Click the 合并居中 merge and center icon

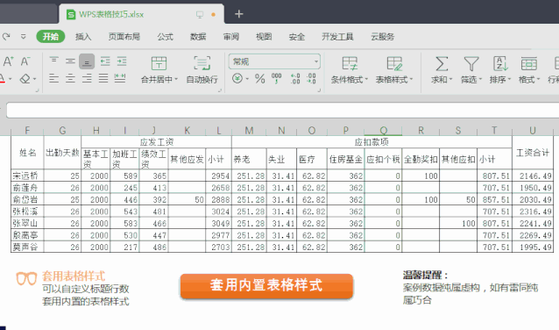pos(159,63)
